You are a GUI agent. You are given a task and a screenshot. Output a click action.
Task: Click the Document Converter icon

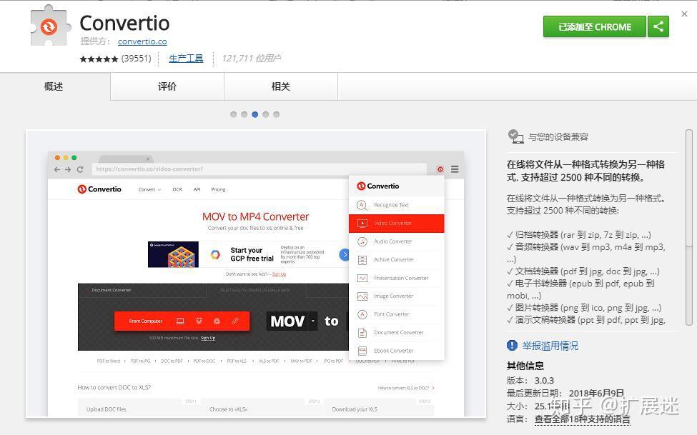[x=362, y=332]
